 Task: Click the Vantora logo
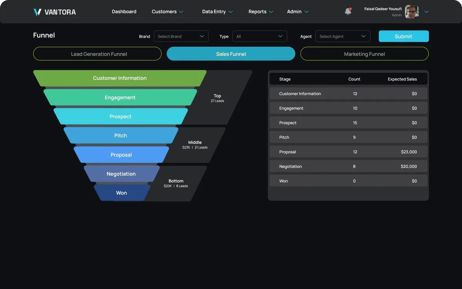point(55,12)
